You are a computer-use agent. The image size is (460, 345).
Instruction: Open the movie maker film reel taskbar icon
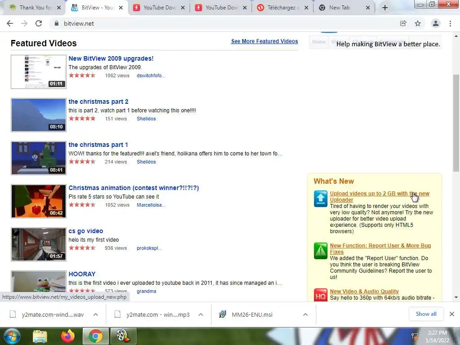tap(123, 336)
